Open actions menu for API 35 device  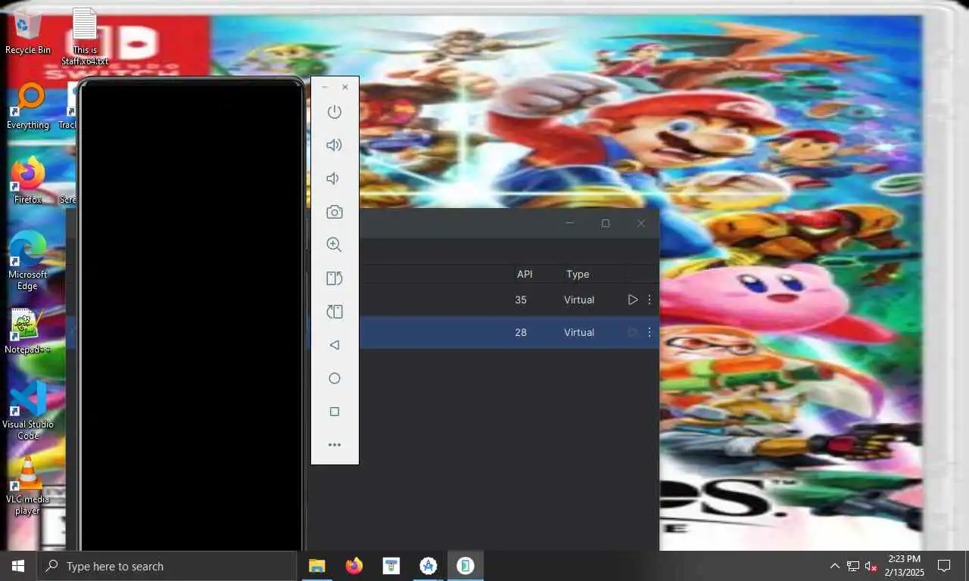[x=650, y=300]
